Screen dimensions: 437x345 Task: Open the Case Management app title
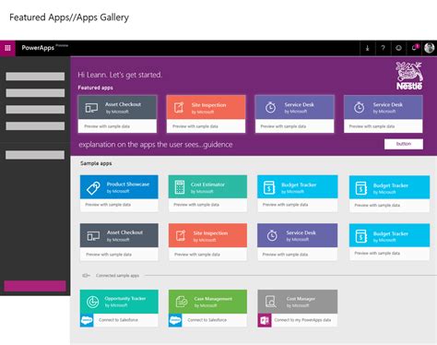click(x=213, y=299)
